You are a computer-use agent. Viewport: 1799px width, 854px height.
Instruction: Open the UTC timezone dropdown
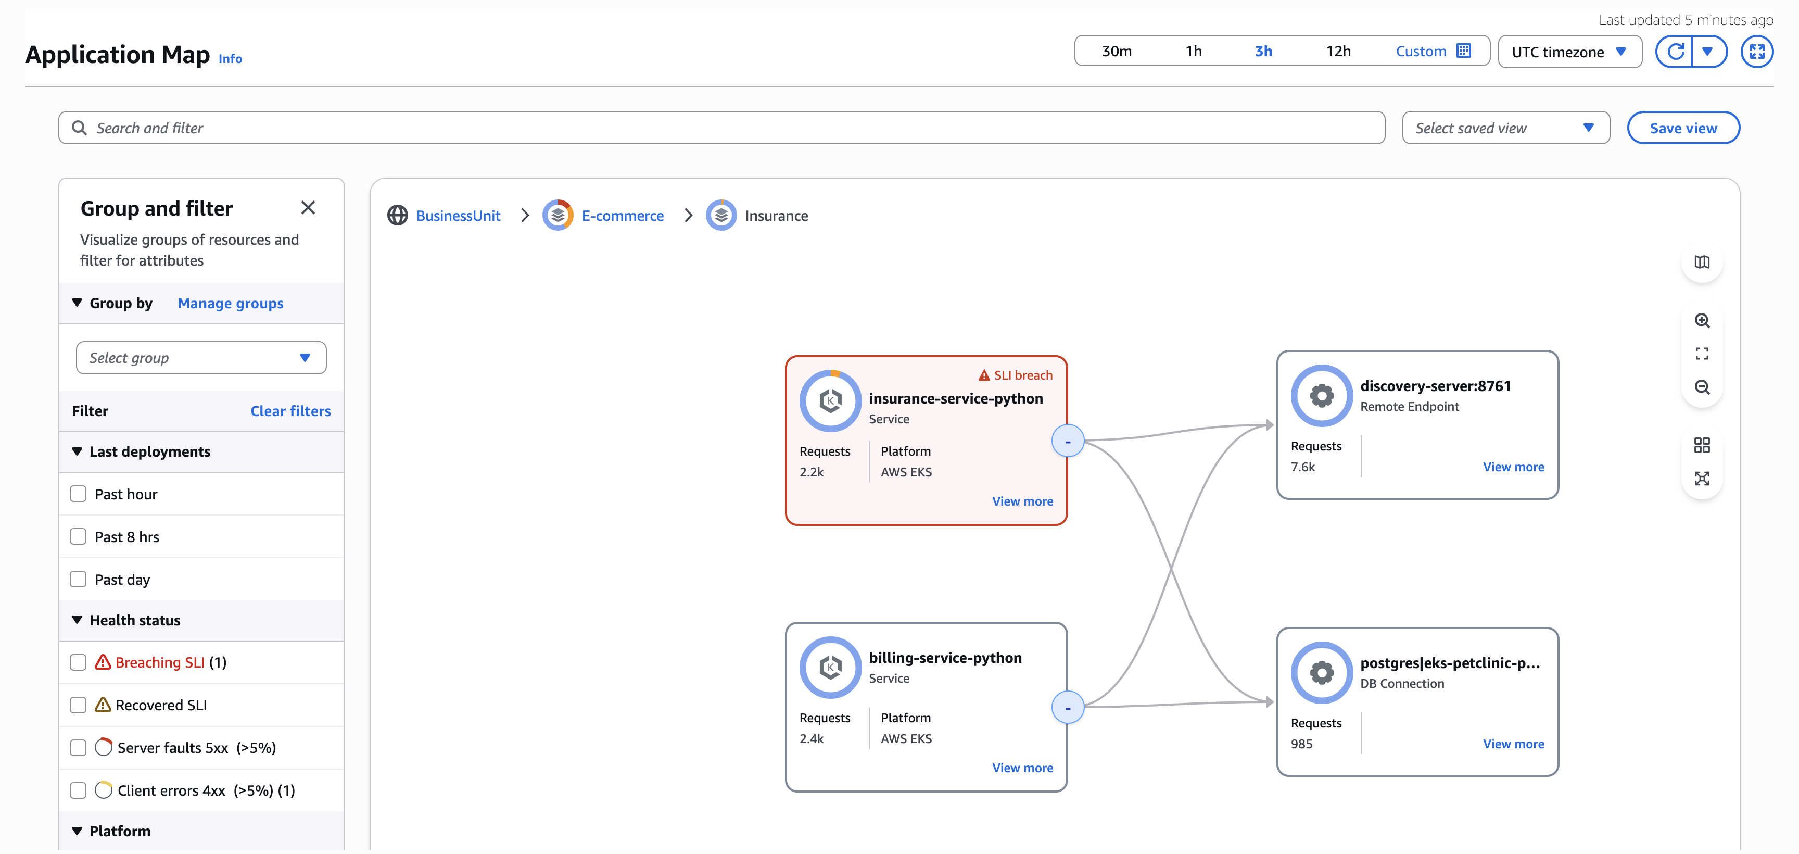coord(1569,51)
